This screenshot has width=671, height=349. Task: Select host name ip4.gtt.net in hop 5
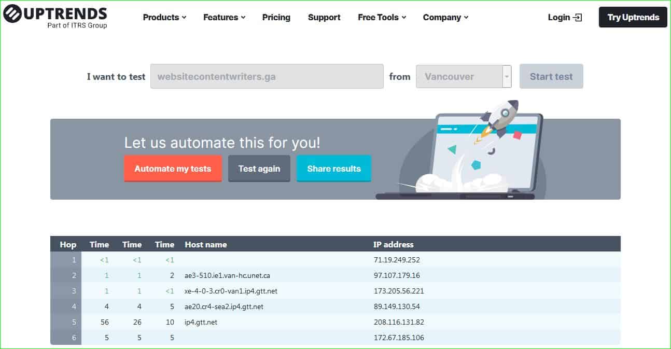[201, 322]
